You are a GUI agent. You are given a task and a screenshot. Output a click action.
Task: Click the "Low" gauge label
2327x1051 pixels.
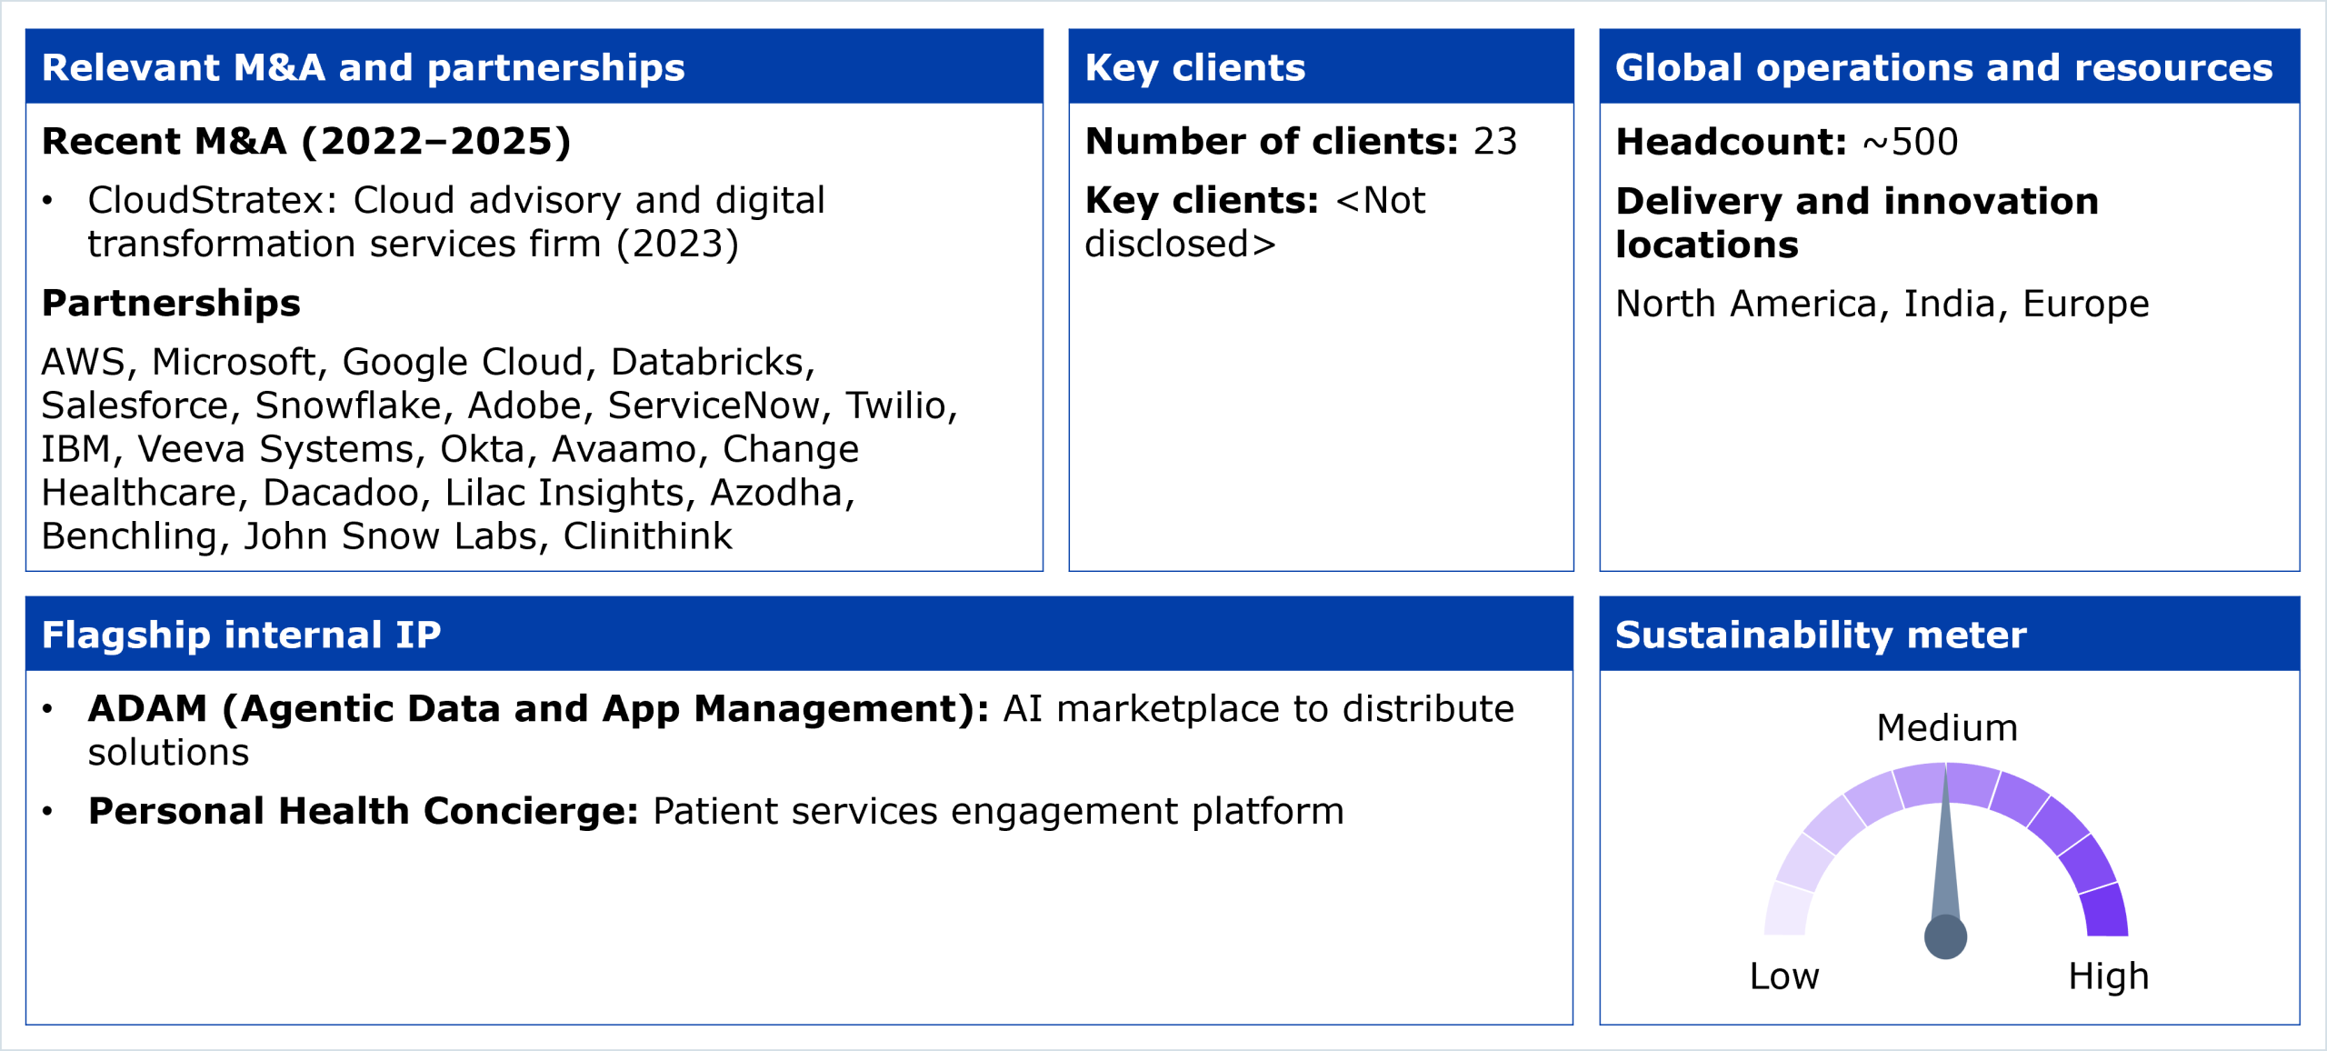pyautogui.click(x=1784, y=976)
